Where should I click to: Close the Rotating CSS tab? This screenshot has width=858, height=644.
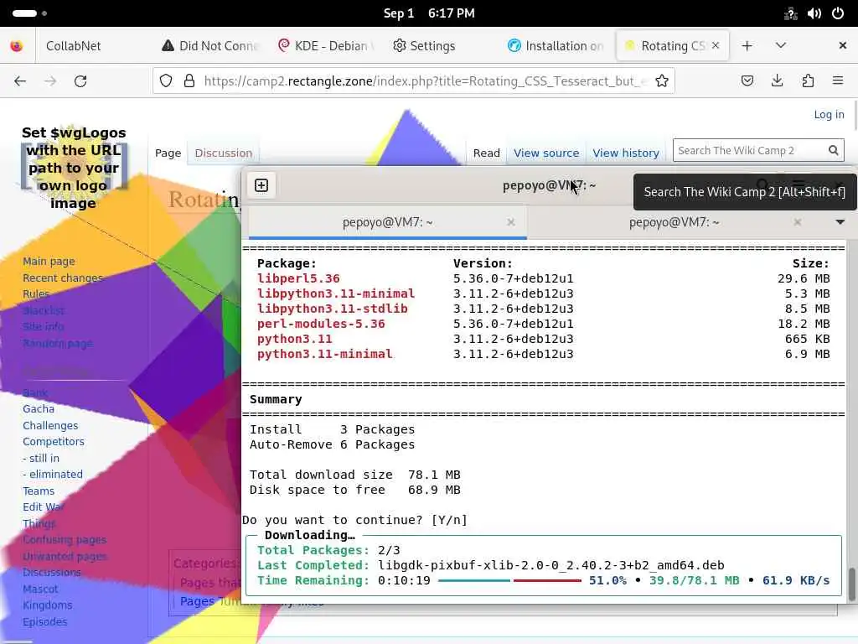tap(716, 46)
